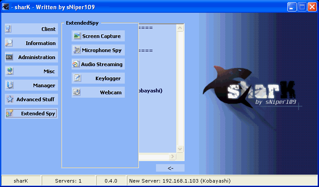Screen dimensions: 319x187
Task: Click the "Servers: 1" status bar panel
Action: point(68,181)
